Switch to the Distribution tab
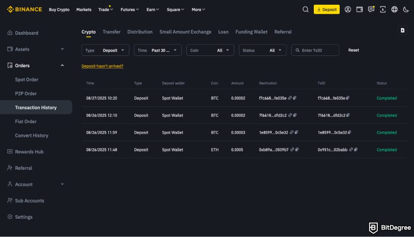Image resolution: width=414 pixels, height=237 pixels. (x=140, y=32)
